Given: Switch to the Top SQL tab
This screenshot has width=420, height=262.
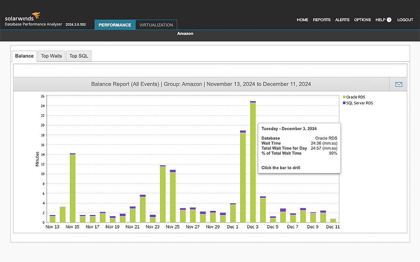Looking at the screenshot, I should click(78, 56).
